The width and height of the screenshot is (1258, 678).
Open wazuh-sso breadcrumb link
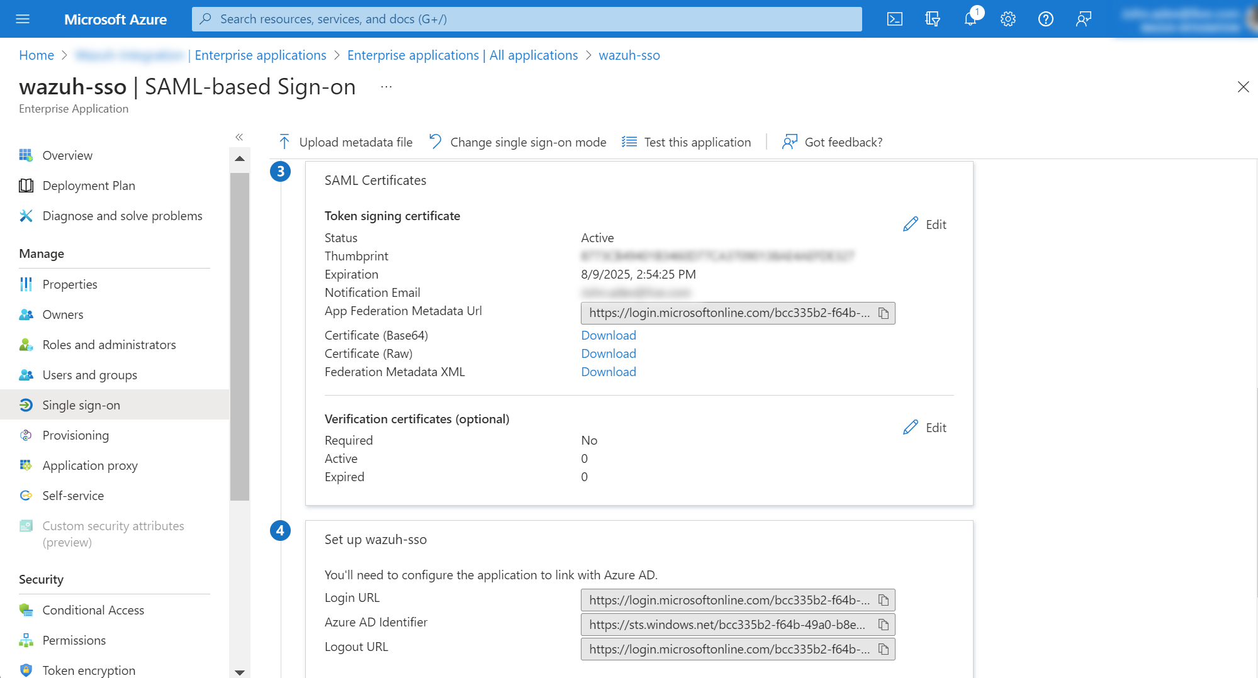pyautogui.click(x=629, y=55)
